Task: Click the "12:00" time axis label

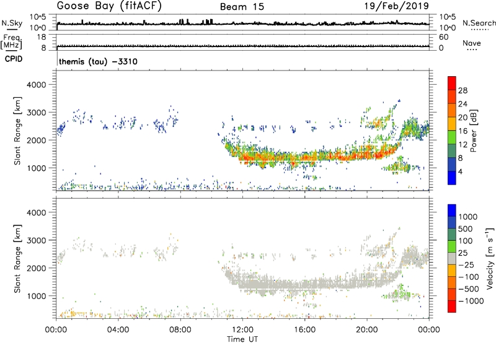Action: pyautogui.click(x=242, y=330)
